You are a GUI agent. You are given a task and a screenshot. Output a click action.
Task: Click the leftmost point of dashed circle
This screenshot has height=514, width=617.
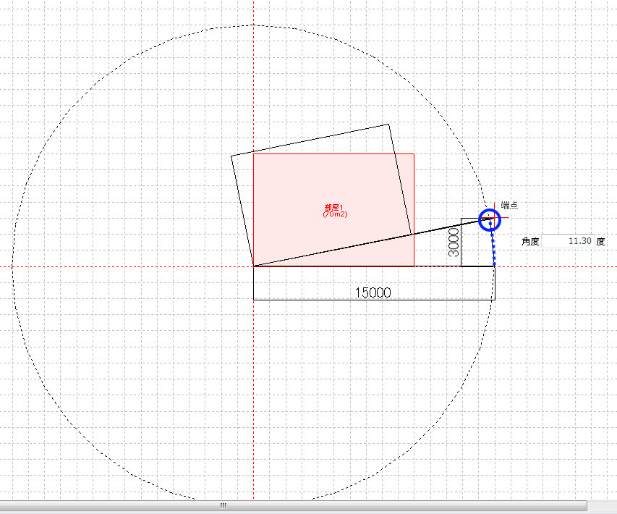point(13,266)
